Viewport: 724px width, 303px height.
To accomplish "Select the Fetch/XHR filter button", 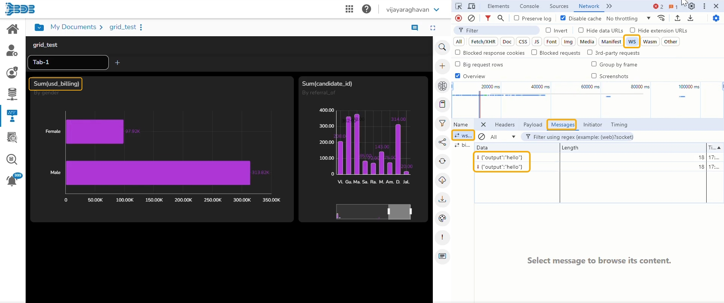I will [x=483, y=42].
